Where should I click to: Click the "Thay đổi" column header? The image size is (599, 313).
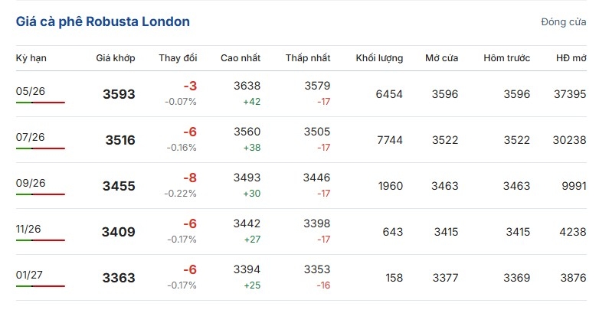tap(178, 58)
